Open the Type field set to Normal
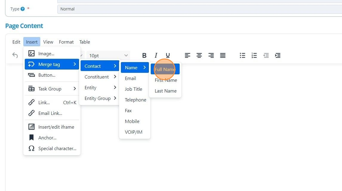This screenshot has height=191, width=342. (200, 9)
